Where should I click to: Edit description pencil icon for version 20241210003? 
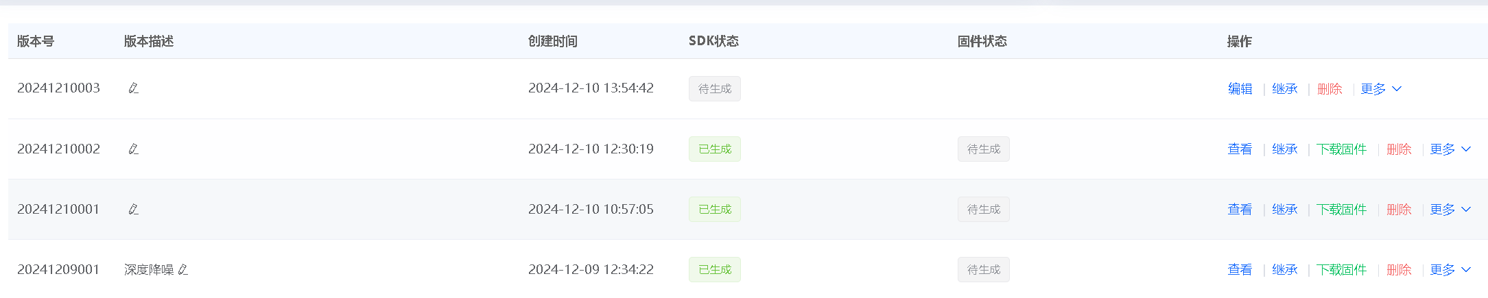coord(134,88)
